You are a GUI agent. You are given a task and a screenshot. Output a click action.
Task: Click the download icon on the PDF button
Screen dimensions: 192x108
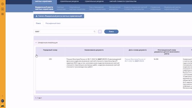(x=37, y=16)
